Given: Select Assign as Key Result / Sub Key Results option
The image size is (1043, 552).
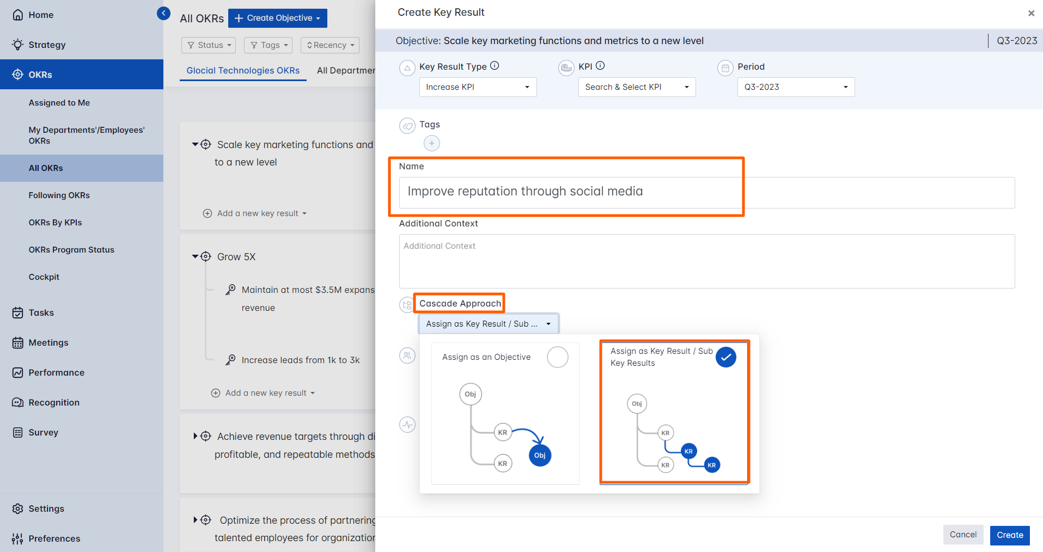Looking at the screenshot, I should 725,357.
